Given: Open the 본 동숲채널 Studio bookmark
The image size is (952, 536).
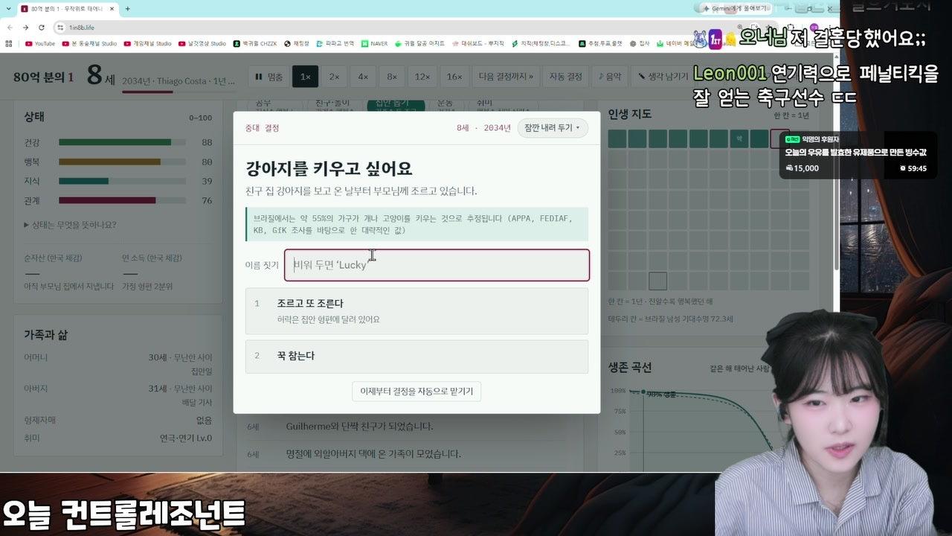Looking at the screenshot, I should [x=89, y=44].
